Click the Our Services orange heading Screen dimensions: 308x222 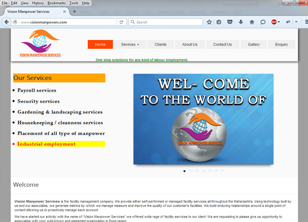[x=59, y=78]
